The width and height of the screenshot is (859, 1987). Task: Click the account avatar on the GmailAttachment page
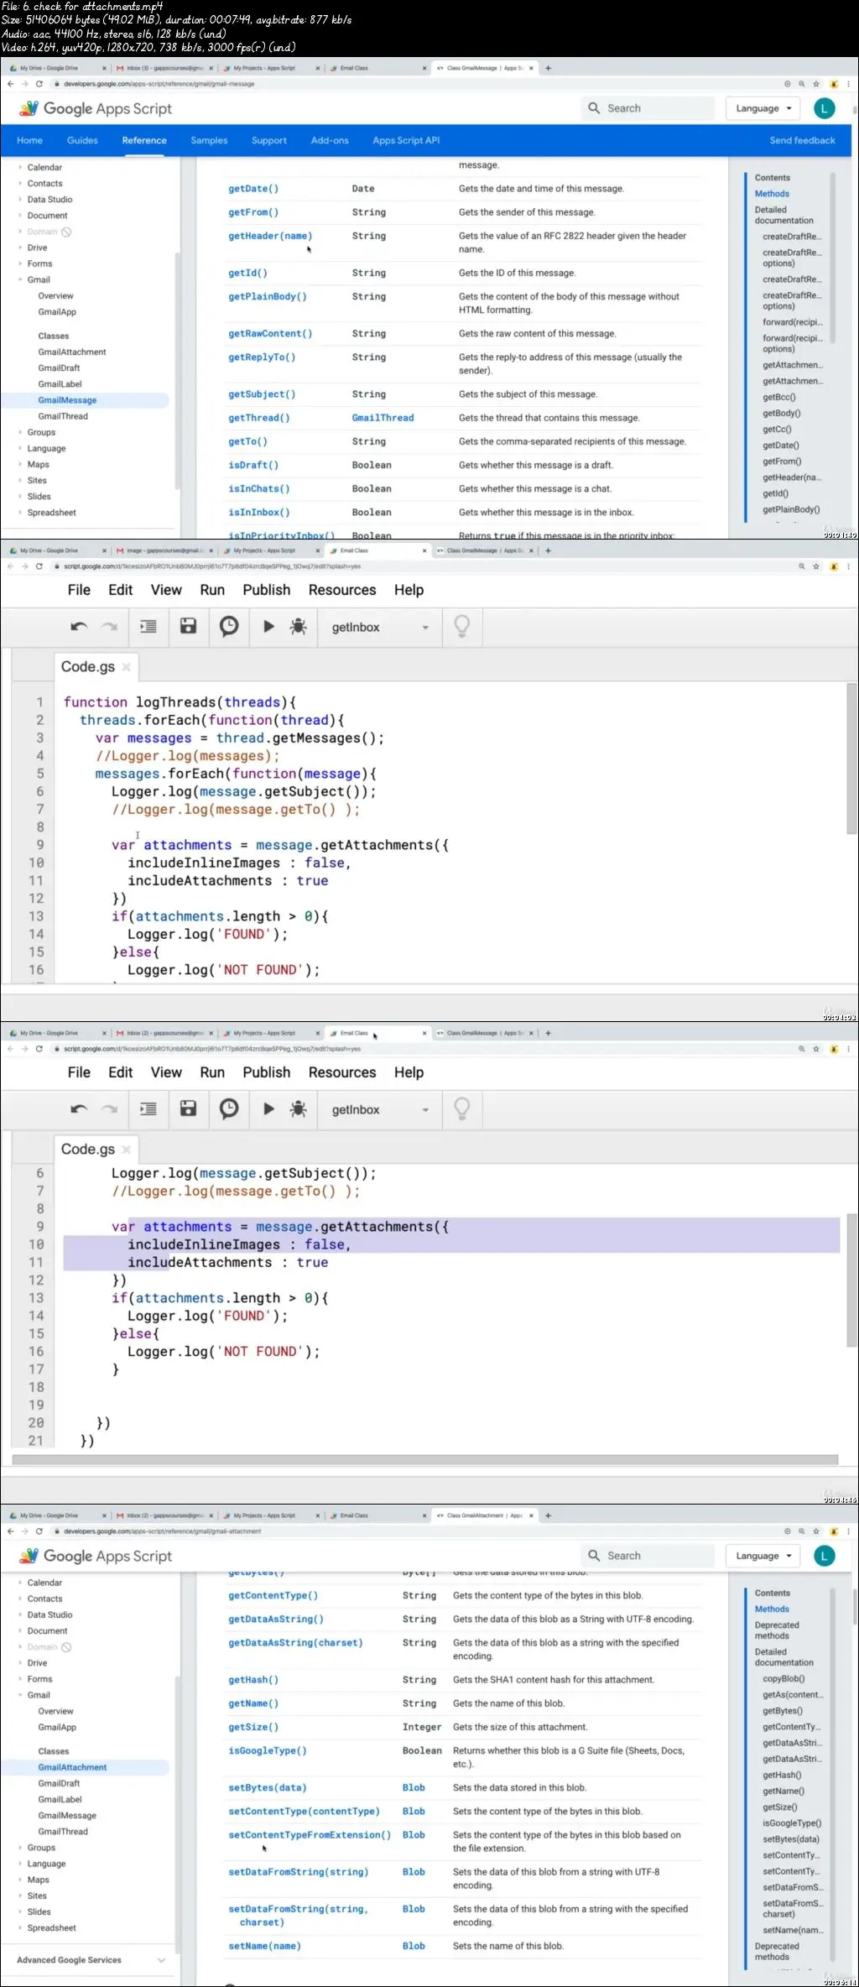825,1556
